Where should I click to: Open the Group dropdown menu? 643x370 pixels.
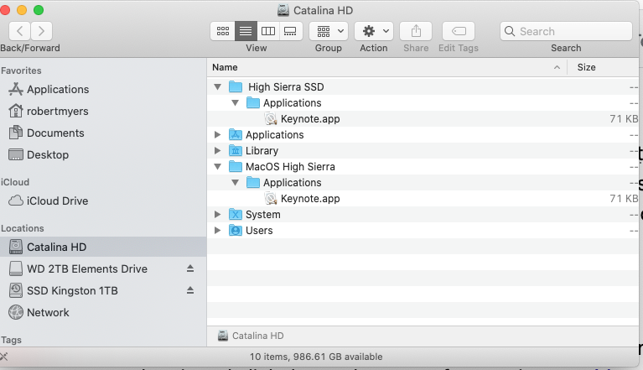[328, 31]
